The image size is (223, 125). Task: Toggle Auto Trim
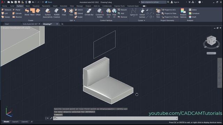tap(158, 13)
